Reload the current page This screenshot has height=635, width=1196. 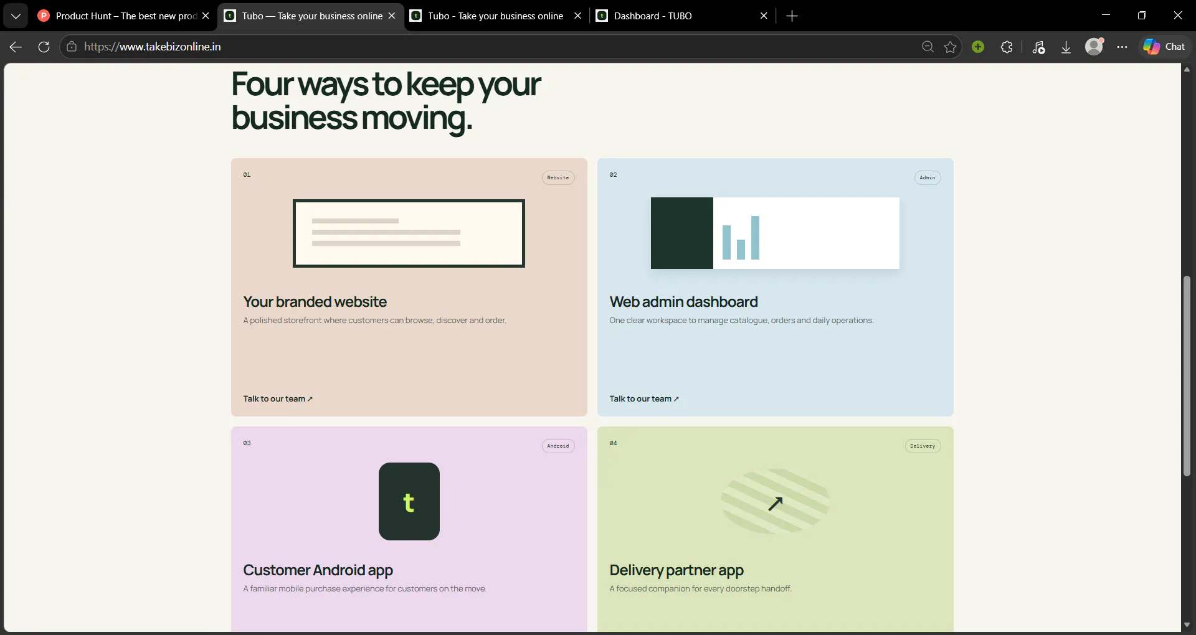[x=44, y=47]
